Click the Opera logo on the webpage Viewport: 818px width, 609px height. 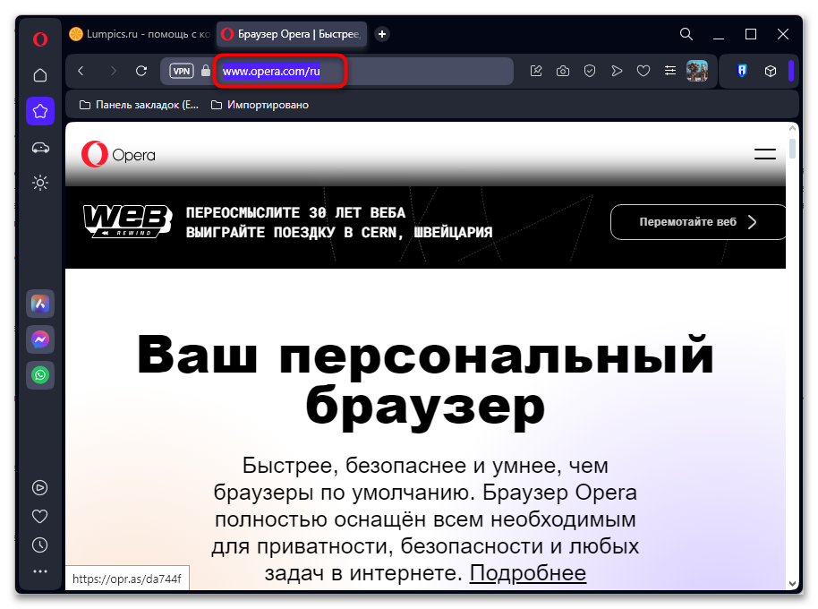[x=118, y=154]
